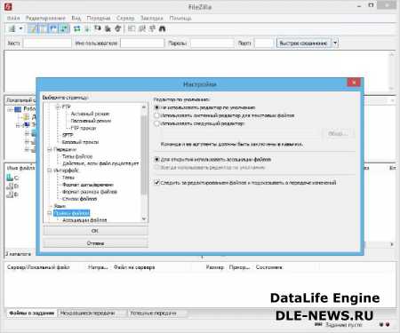Click into the Имя пользователя field
This screenshot has width=400, height=333.
(142, 44)
